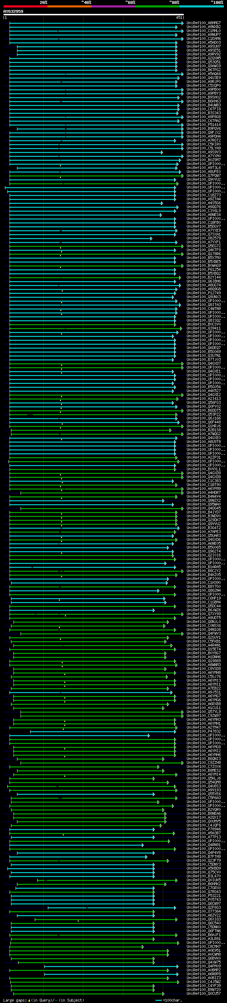Click the Large gaps legend text
Image resolution: width=227 pixels, height=1003 pixels.
tap(44, 1000)
